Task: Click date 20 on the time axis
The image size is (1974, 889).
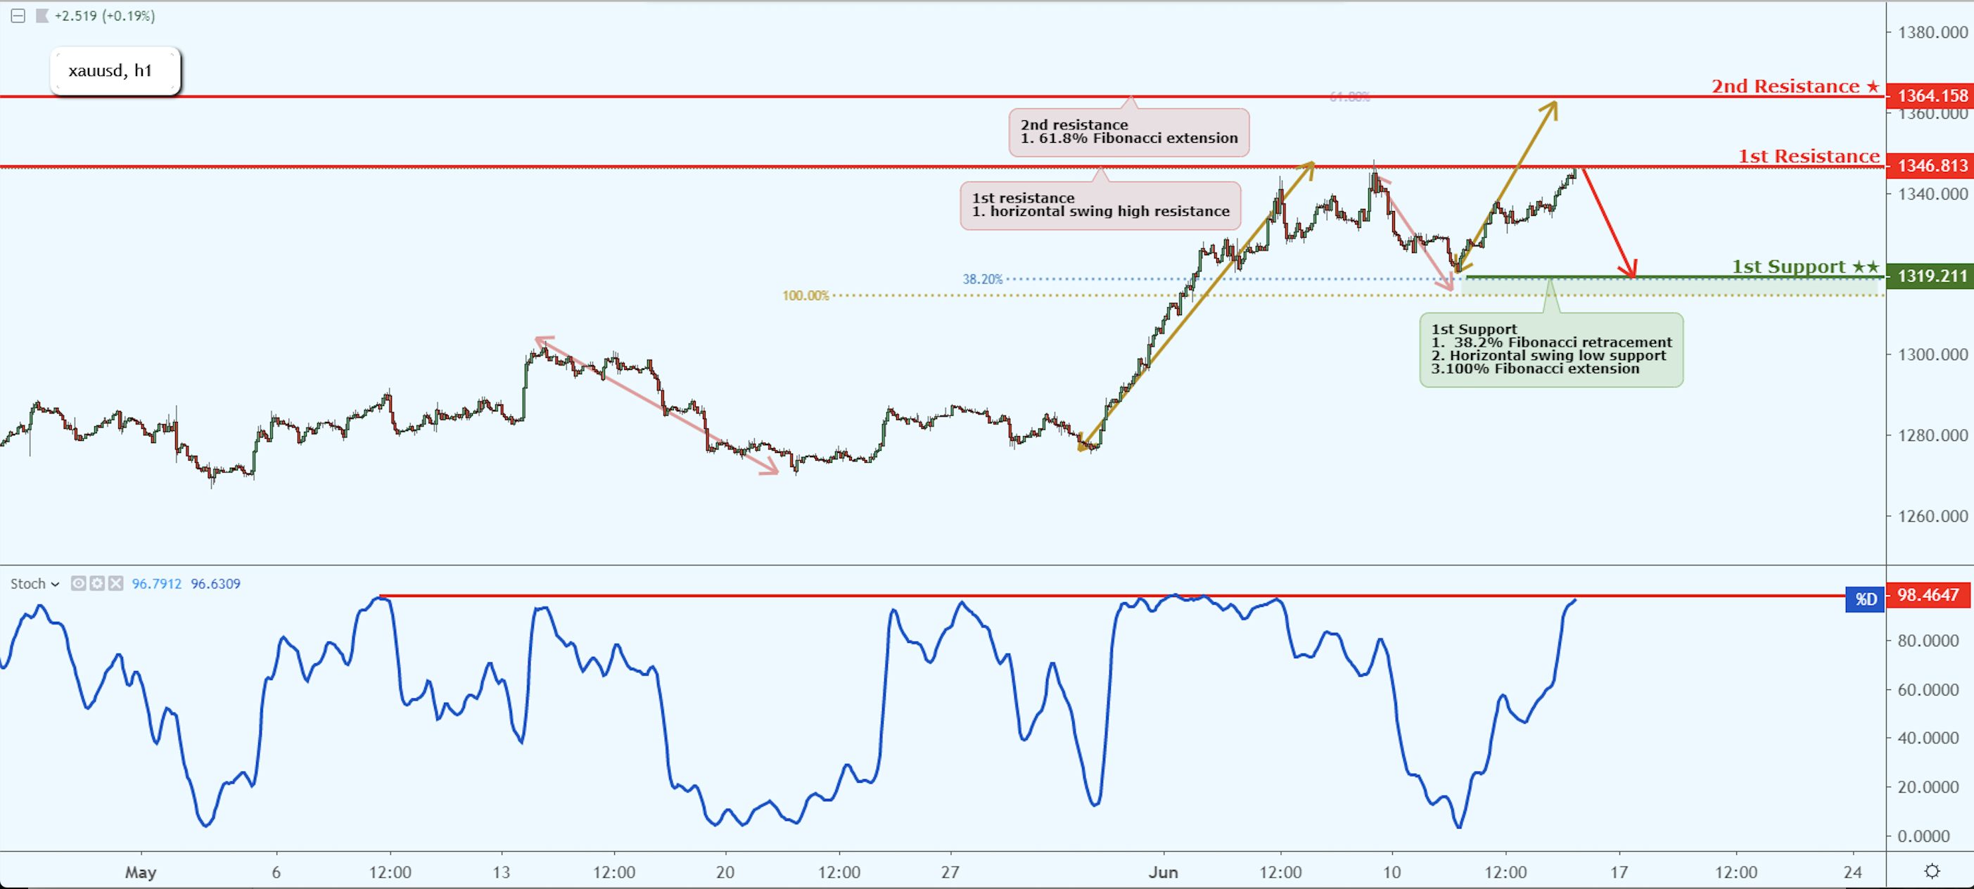Action: point(725,872)
